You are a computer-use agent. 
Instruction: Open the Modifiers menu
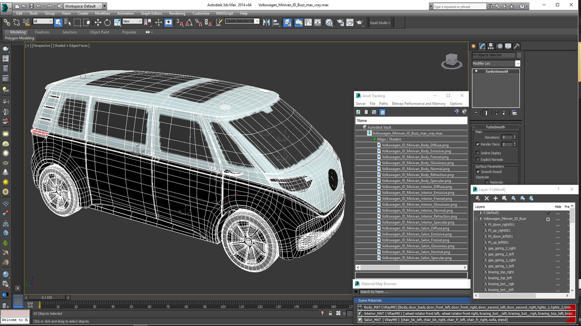coord(103,13)
